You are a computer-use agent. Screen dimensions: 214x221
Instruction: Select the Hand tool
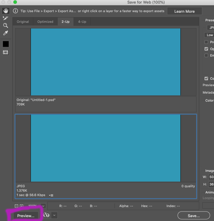(6, 11)
